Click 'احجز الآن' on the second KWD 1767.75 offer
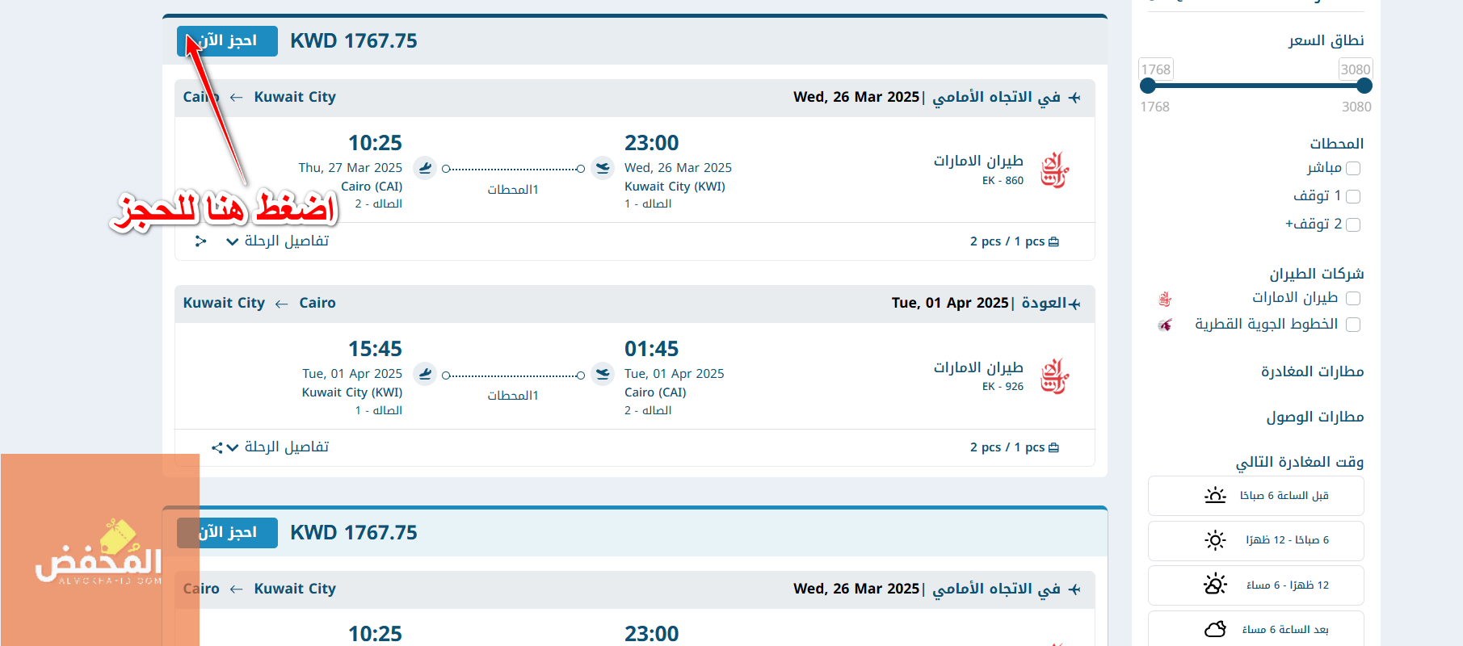 click(227, 533)
